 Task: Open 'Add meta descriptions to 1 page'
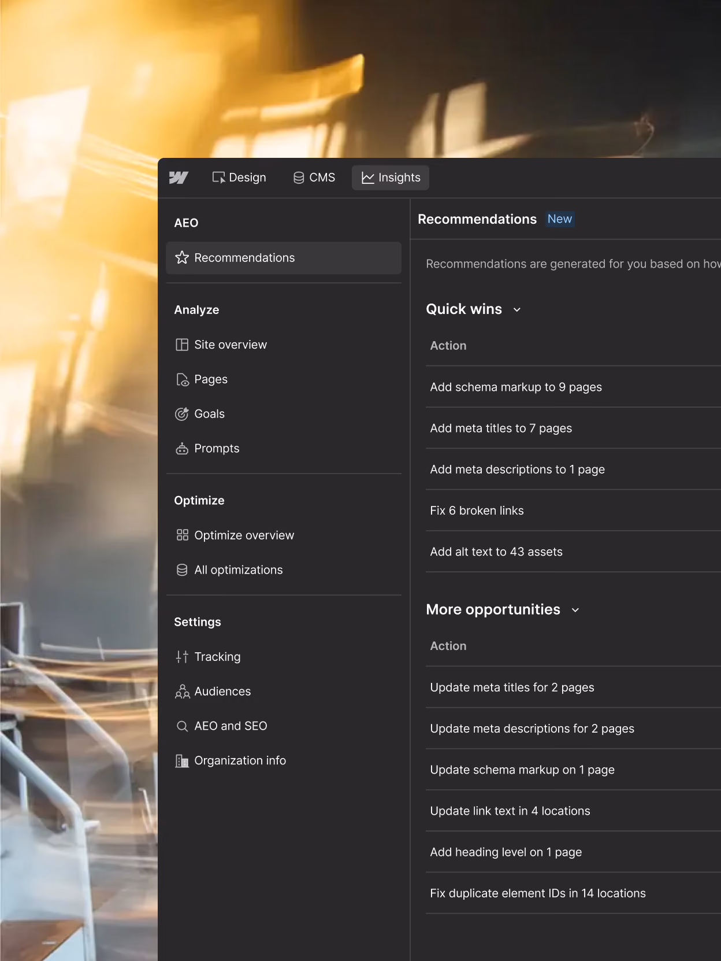[573, 470]
